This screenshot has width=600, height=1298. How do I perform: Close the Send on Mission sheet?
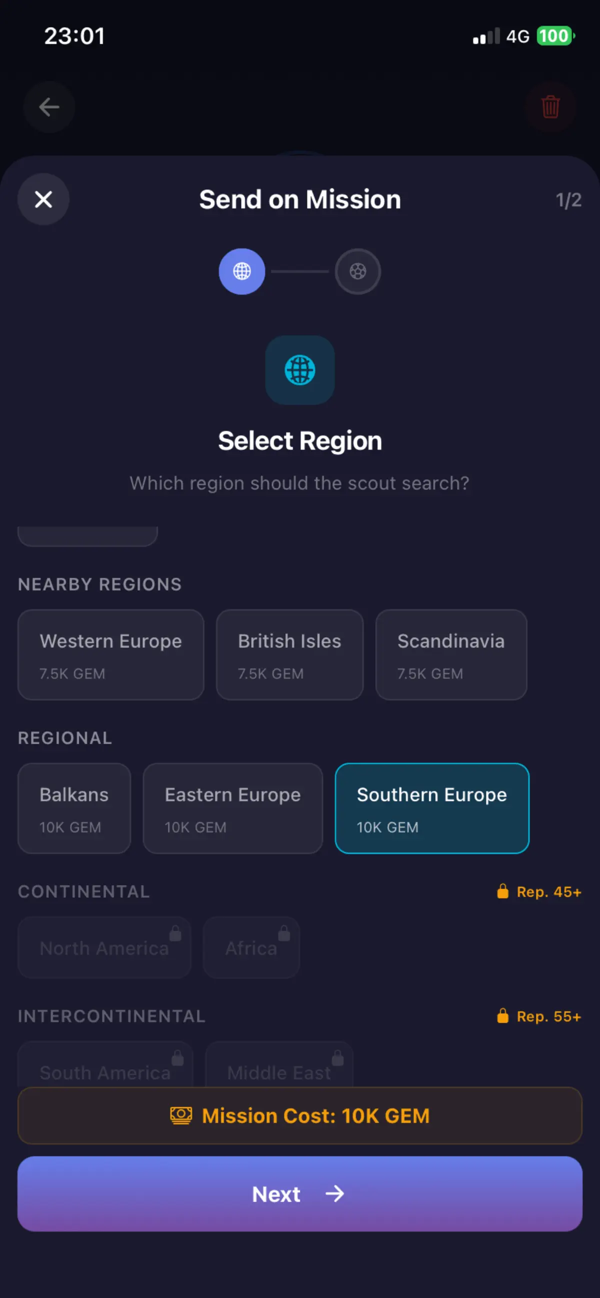[43, 199]
